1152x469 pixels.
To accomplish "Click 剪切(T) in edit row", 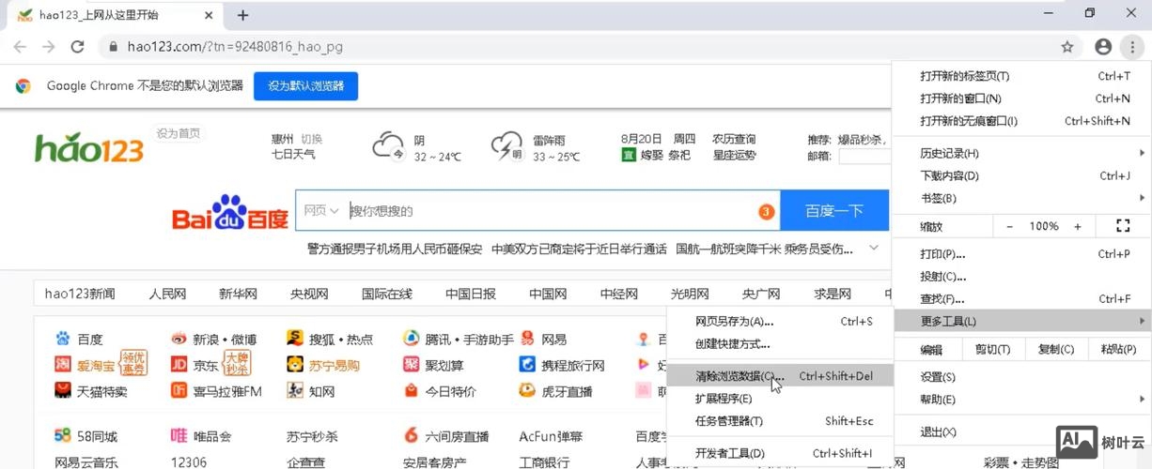I will pyautogui.click(x=992, y=350).
